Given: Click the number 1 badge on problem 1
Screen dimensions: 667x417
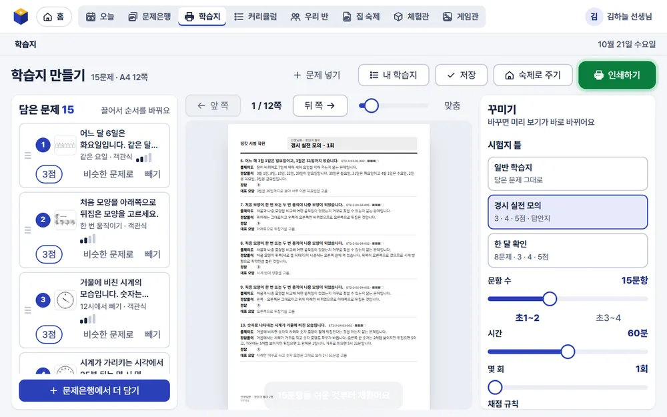Looking at the screenshot, I should 43,145.
